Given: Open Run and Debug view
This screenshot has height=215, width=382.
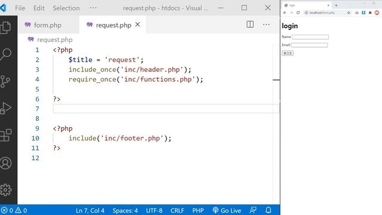Looking at the screenshot, I should pos(5,108).
